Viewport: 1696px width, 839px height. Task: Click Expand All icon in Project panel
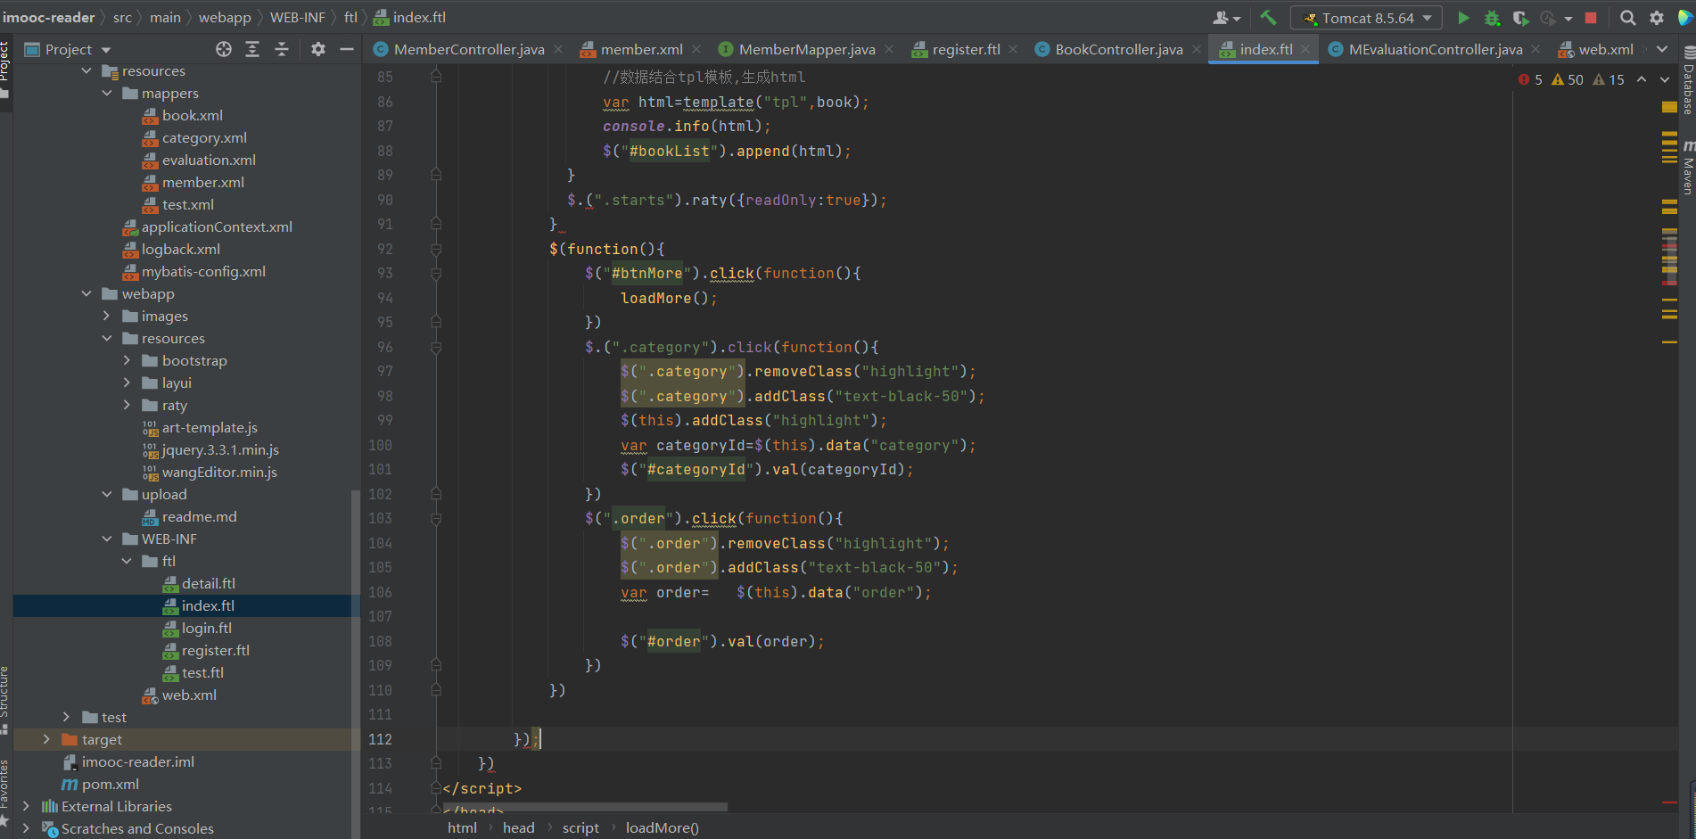pos(252,49)
